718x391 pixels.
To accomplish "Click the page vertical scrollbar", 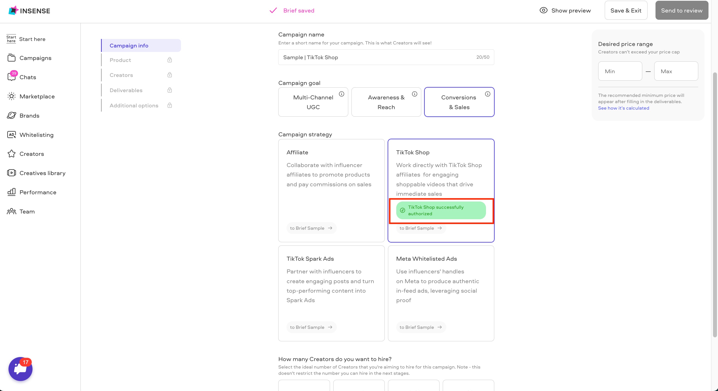I will pyautogui.click(x=715, y=204).
